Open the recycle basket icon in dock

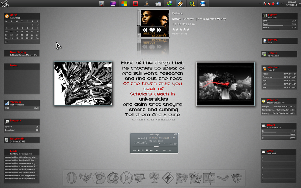tap(236, 178)
